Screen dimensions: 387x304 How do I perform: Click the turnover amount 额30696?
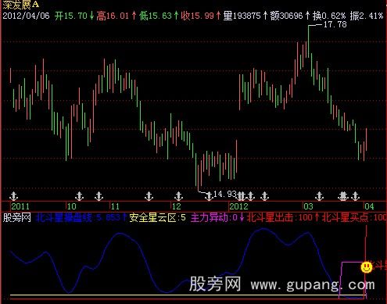pyautogui.click(x=287, y=16)
